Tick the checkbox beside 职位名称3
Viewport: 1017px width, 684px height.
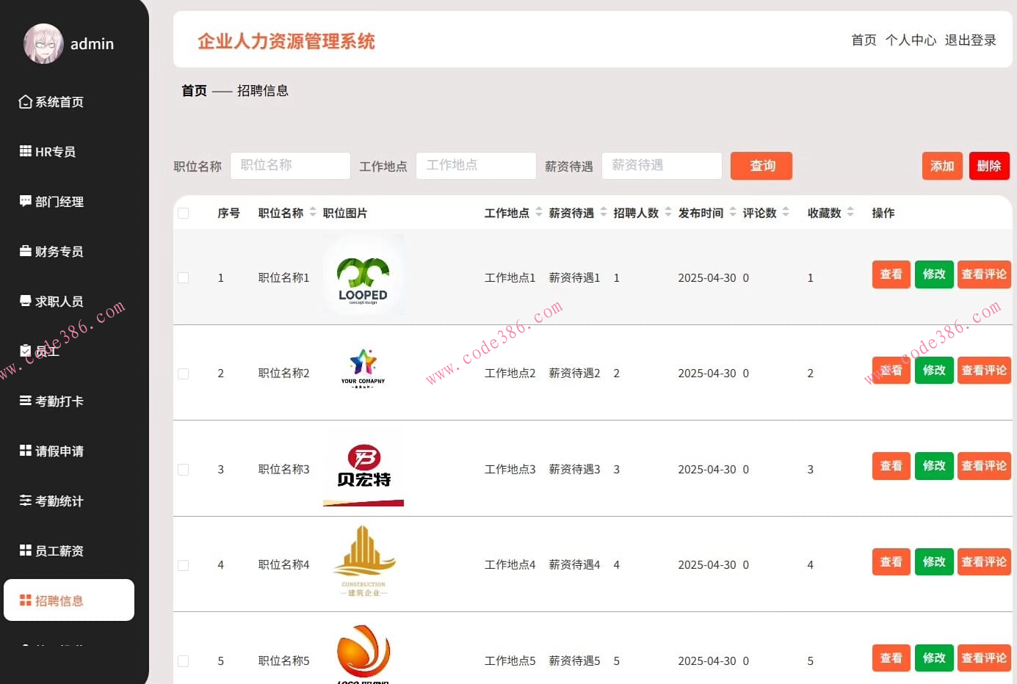183,469
